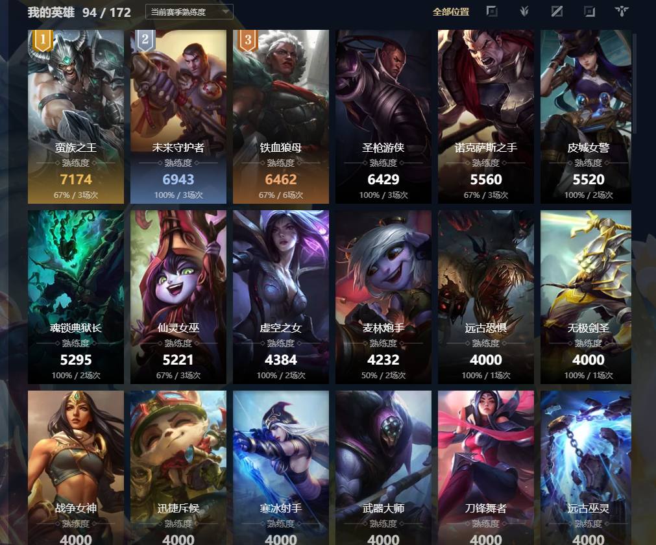Select the 迅捷斥候 champion card
The width and height of the screenshot is (656, 545).
point(178,468)
